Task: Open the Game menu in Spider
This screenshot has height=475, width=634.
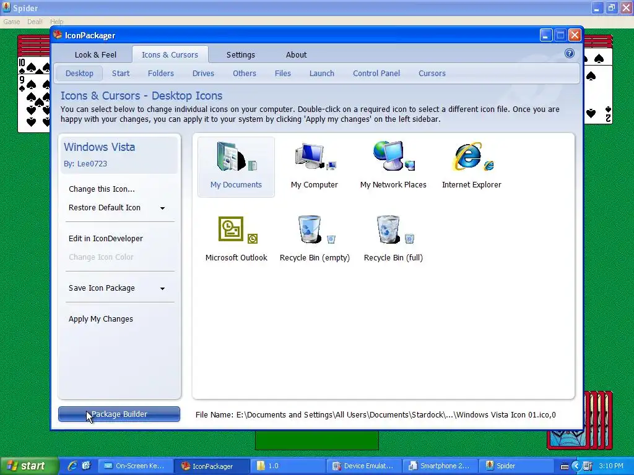Action: click(11, 22)
